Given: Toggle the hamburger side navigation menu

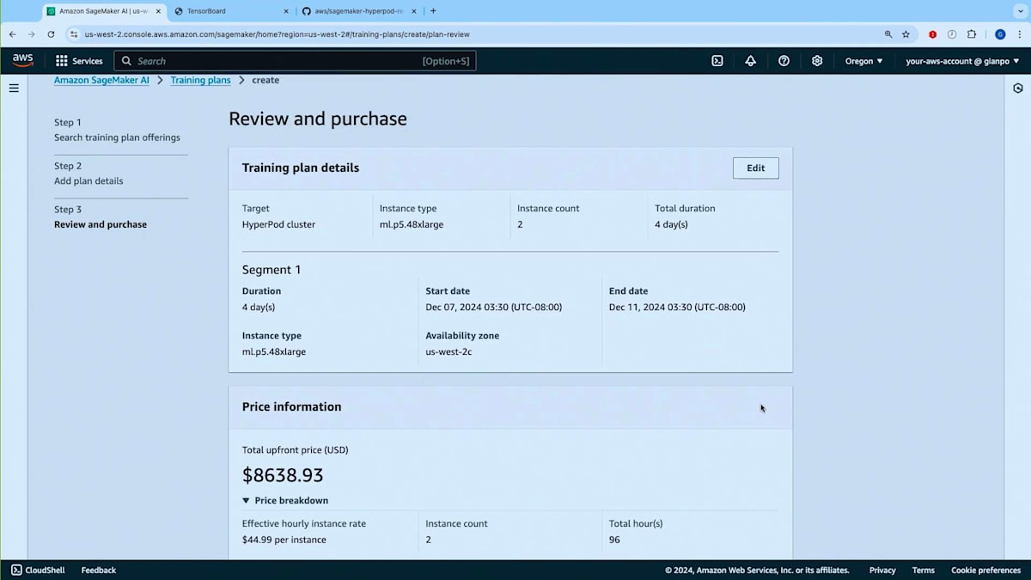Looking at the screenshot, I should click(14, 88).
